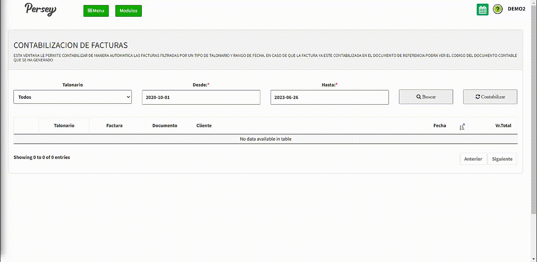Focus the Hasta date field
The image size is (537, 262).
pos(329,97)
